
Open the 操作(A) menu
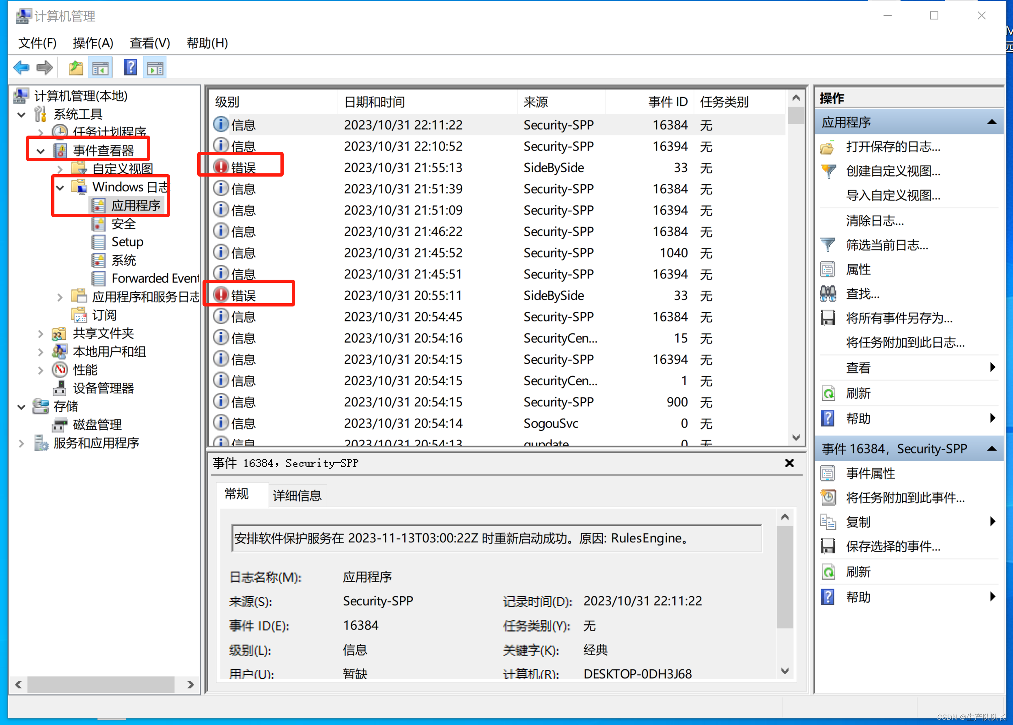coord(93,43)
